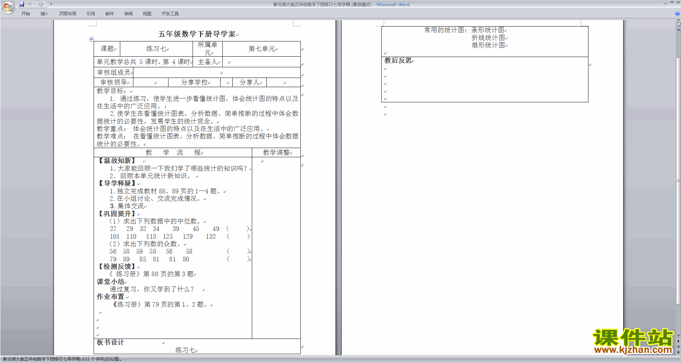The width and height of the screenshot is (681, 363).
Task: Restore down the Word window
Action: coord(672,3)
